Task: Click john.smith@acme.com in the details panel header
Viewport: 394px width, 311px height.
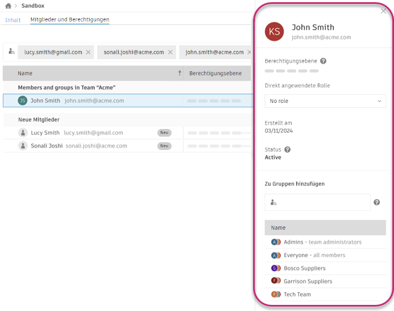Action: (x=321, y=37)
